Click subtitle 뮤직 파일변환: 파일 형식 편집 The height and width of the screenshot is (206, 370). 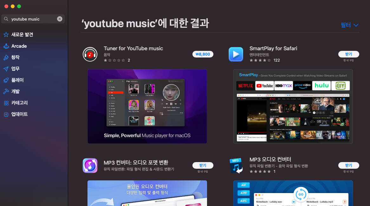[139, 169]
